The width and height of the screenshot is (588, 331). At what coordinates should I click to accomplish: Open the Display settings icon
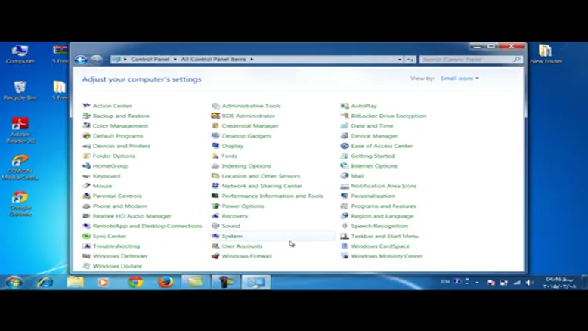click(215, 146)
